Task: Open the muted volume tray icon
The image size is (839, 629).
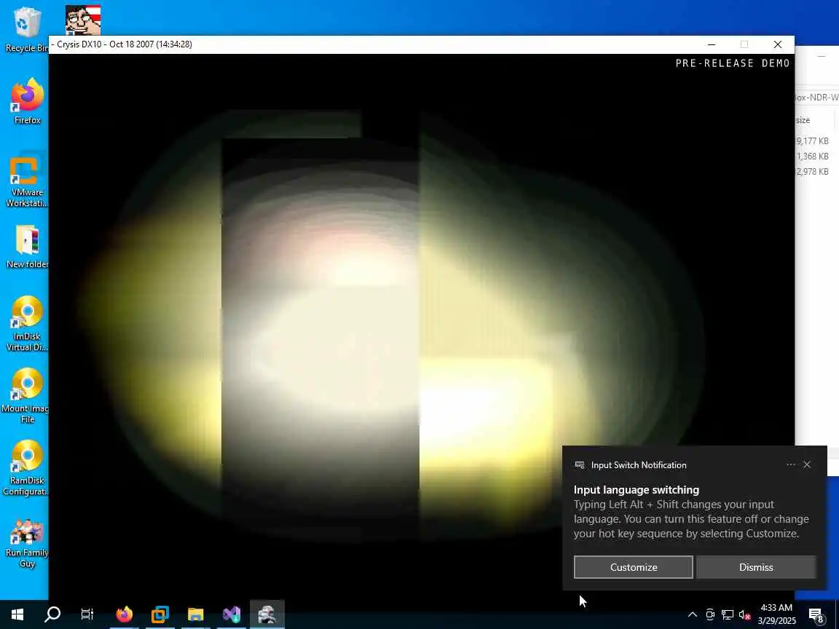Action: pyautogui.click(x=744, y=614)
